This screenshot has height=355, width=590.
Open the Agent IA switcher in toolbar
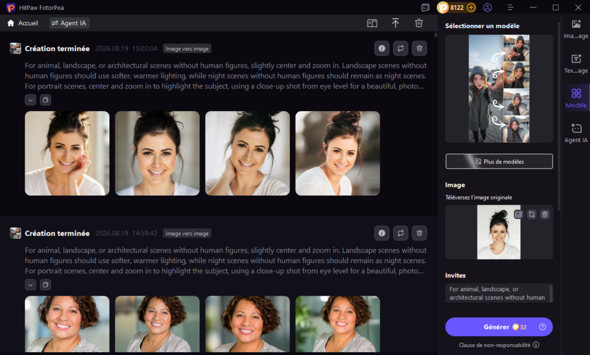[x=69, y=23]
